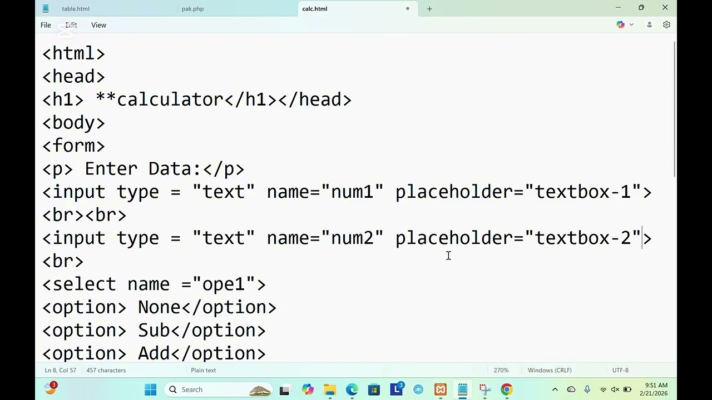Open the account profile icon
This screenshot has height=400, width=712.
click(x=649, y=25)
